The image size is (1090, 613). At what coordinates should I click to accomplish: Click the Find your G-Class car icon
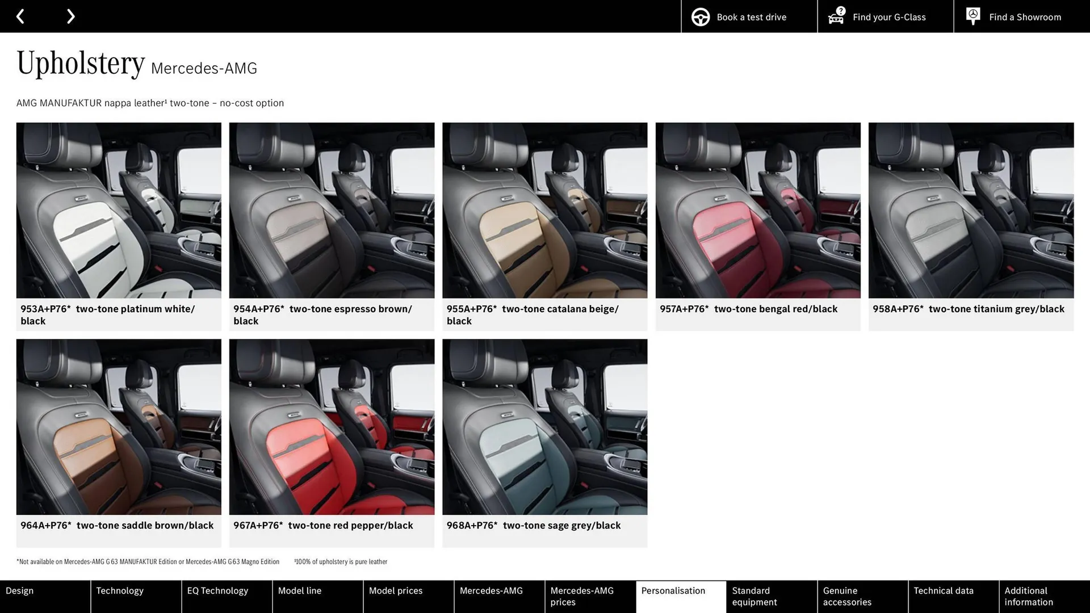(835, 16)
